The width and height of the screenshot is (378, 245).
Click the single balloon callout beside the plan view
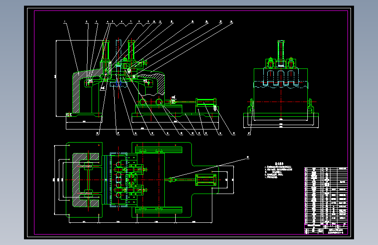coord(248,157)
